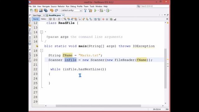Click the Find Selection magnifier icon

pos(65,19)
